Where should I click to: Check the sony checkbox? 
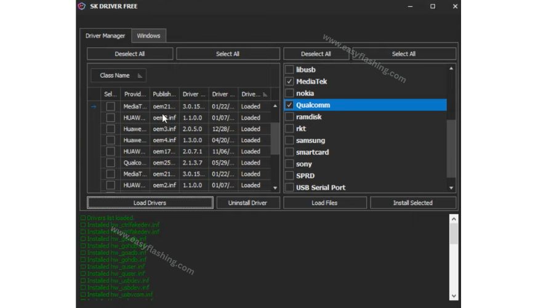click(289, 164)
